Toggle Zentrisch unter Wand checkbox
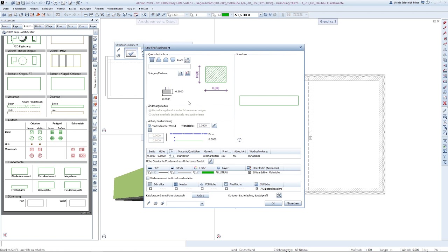 [150, 126]
